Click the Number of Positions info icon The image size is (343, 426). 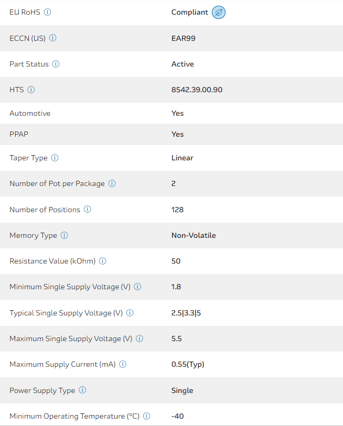point(88,210)
